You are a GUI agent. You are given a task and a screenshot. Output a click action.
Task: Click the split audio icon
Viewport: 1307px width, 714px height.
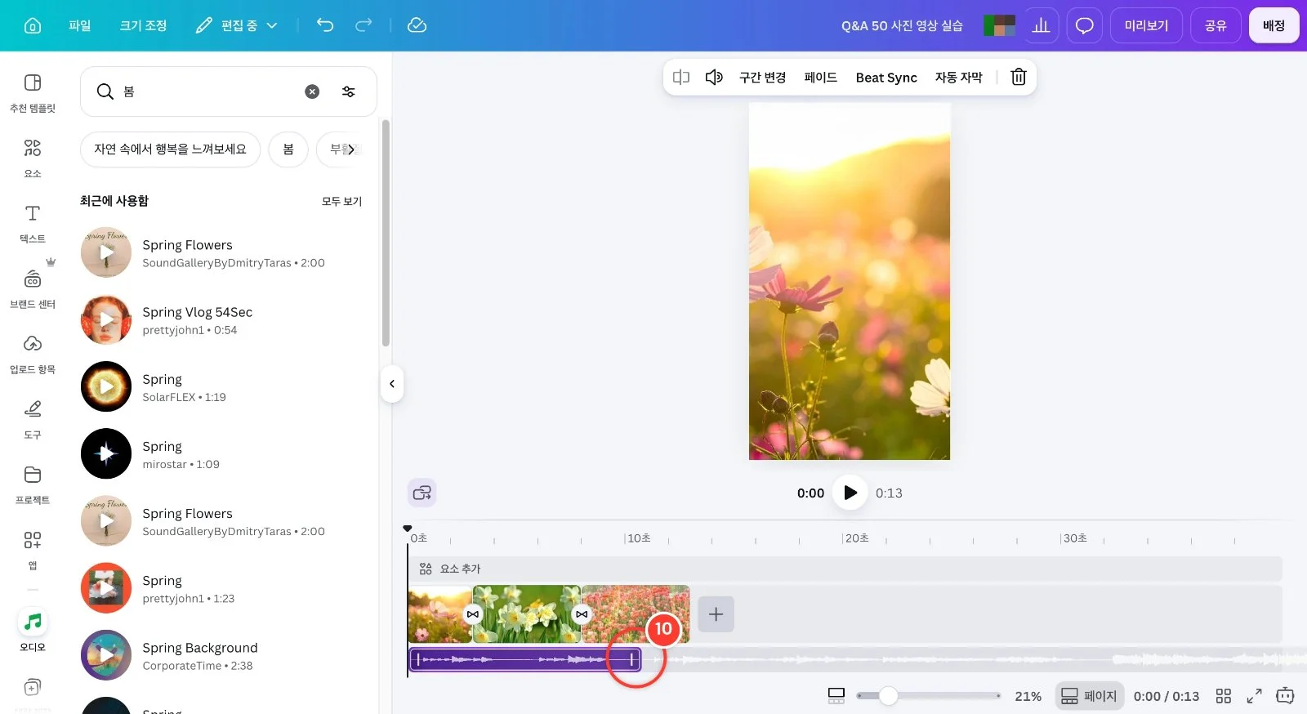click(x=681, y=77)
